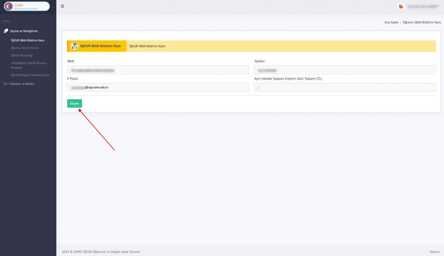Click the ÇOMÜ university logo
The image size is (444, 256).
pyautogui.click(x=8, y=6)
